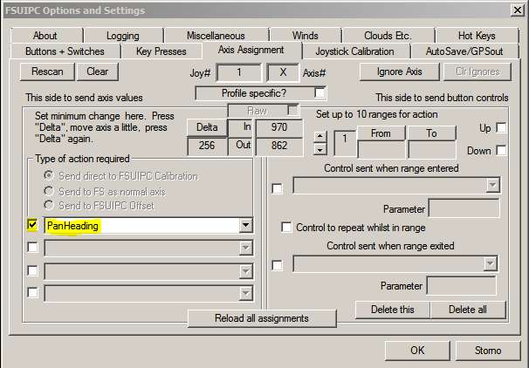Screen dimensions: 529x368
Task: Toggle the Down direction checkbox
Action: coord(500,151)
